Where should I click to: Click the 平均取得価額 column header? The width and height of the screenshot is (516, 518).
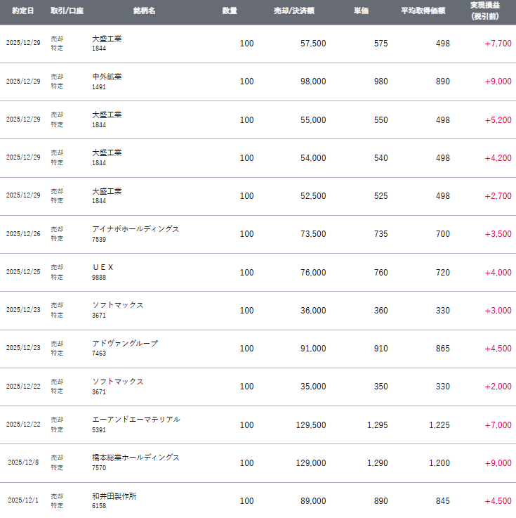point(423,11)
